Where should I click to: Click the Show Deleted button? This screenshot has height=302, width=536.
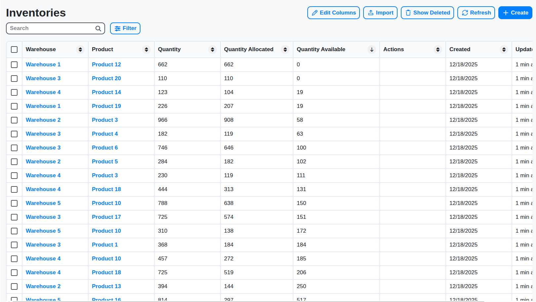point(427,13)
